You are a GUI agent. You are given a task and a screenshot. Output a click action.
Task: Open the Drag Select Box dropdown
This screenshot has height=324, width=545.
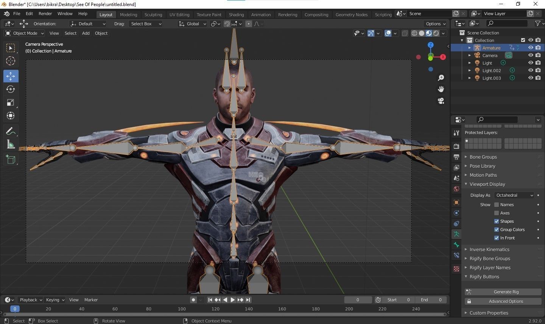pos(145,24)
